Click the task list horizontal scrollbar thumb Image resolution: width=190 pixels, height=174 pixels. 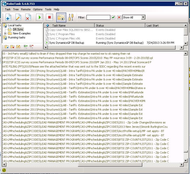(111, 47)
